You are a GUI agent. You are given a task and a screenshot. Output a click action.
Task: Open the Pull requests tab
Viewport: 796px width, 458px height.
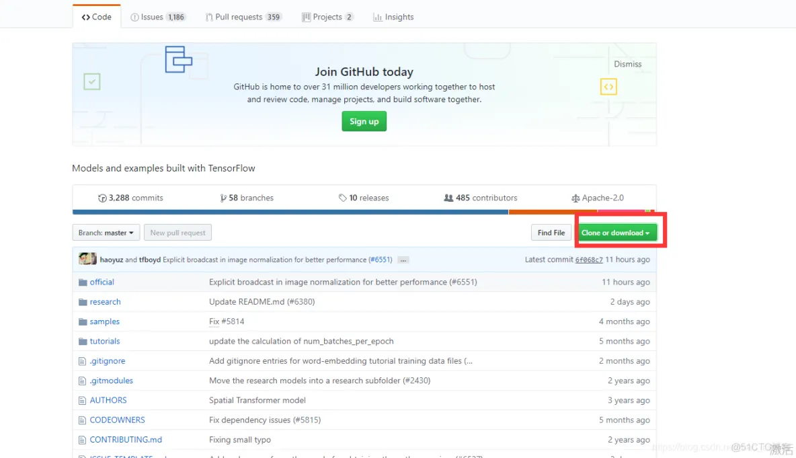click(243, 17)
